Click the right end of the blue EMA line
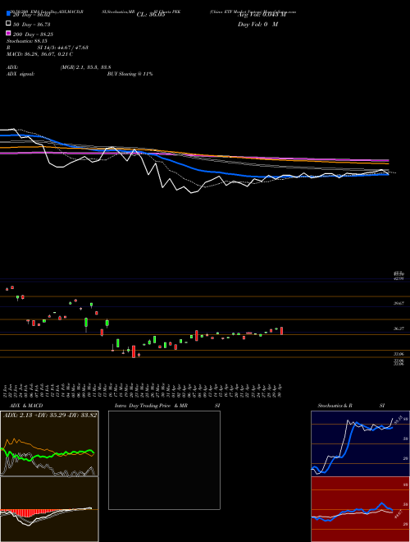 (387, 174)
